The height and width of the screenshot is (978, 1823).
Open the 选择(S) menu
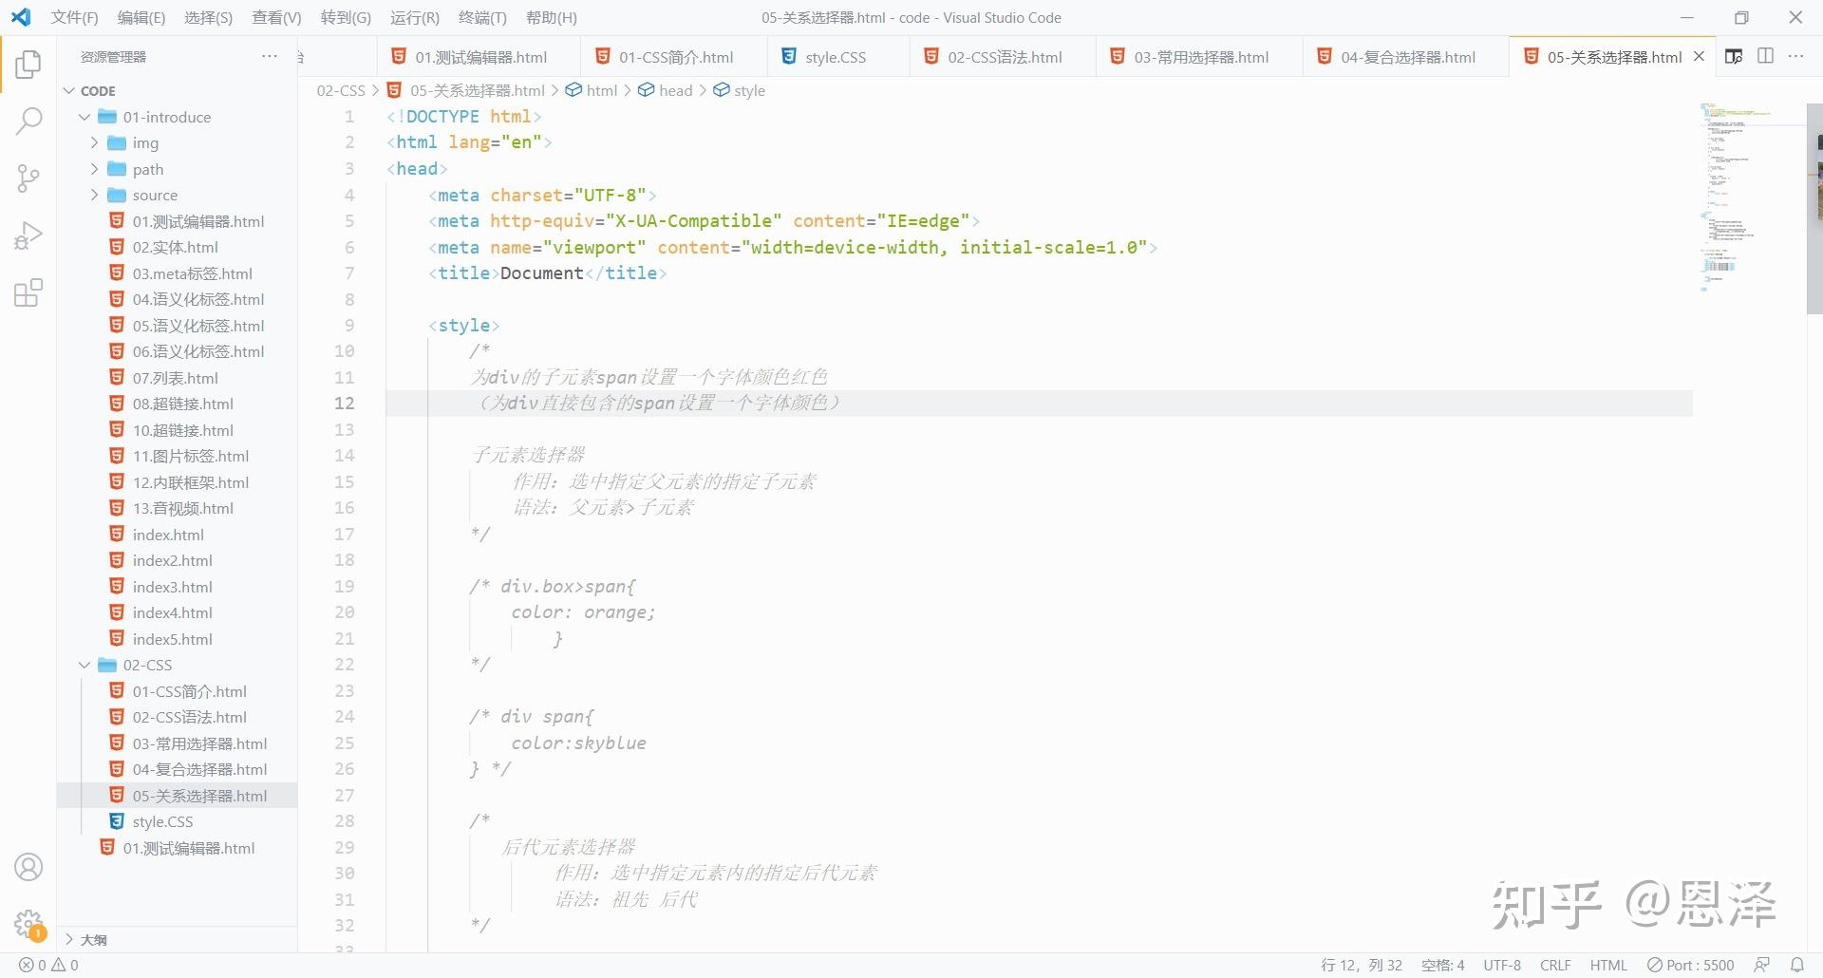coord(208,17)
